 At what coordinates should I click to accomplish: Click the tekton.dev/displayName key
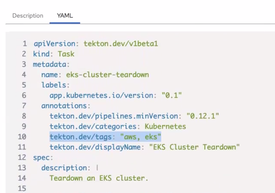(95, 147)
